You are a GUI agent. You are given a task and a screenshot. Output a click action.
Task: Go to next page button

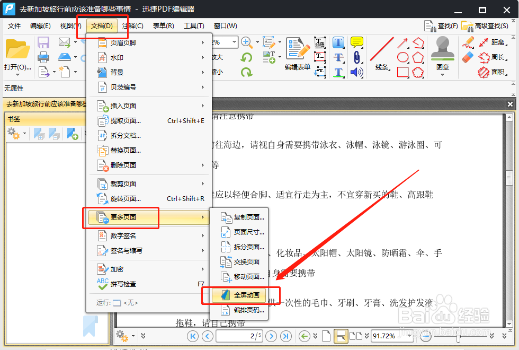pyautogui.click(x=271, y=336)
